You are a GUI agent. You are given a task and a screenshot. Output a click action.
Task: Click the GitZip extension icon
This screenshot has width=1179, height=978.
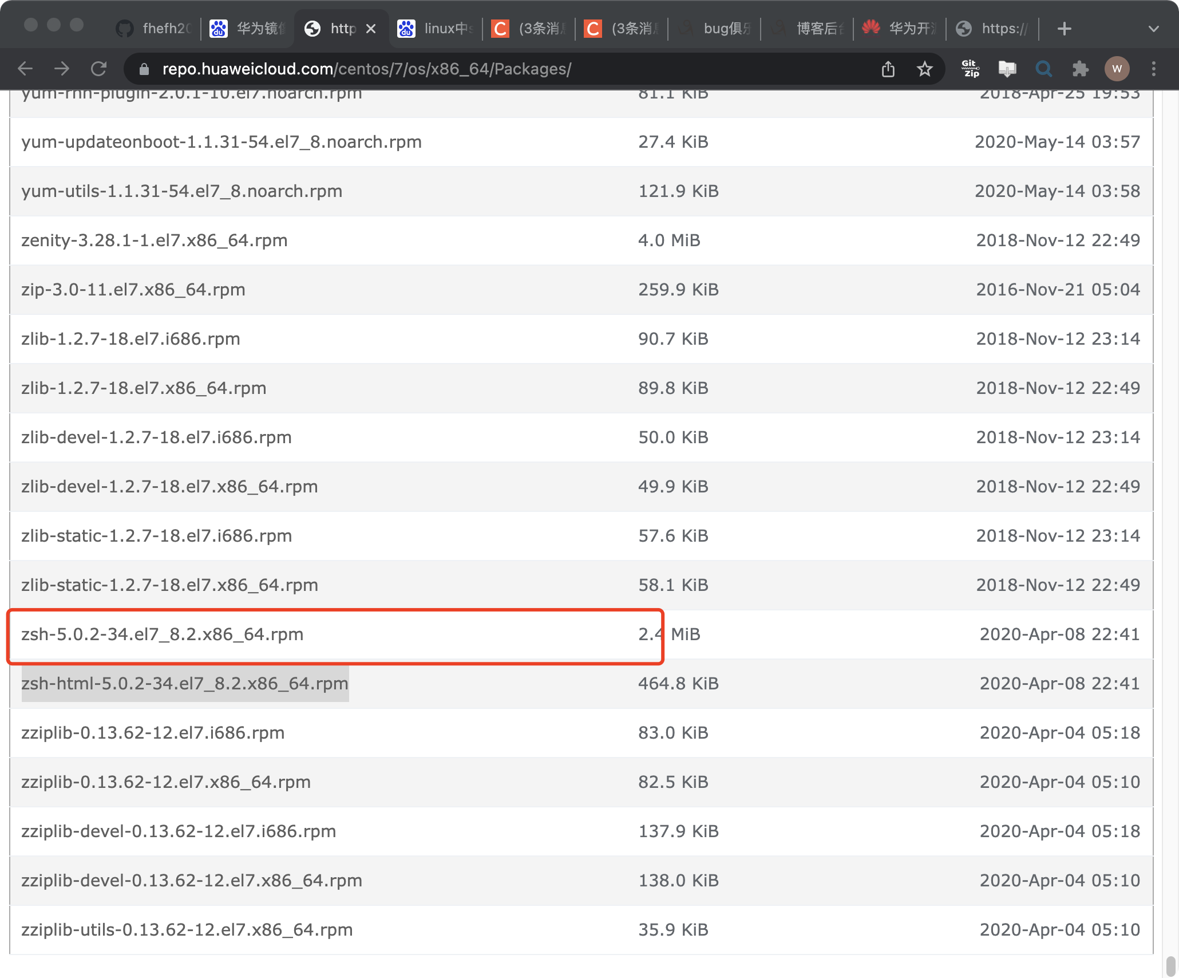point(970,69)
